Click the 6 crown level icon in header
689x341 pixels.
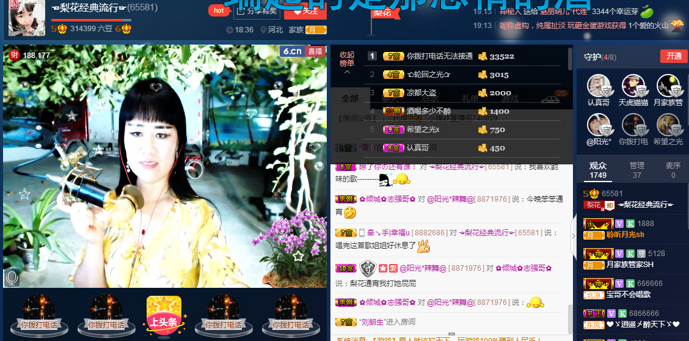[x=123, y=29]
